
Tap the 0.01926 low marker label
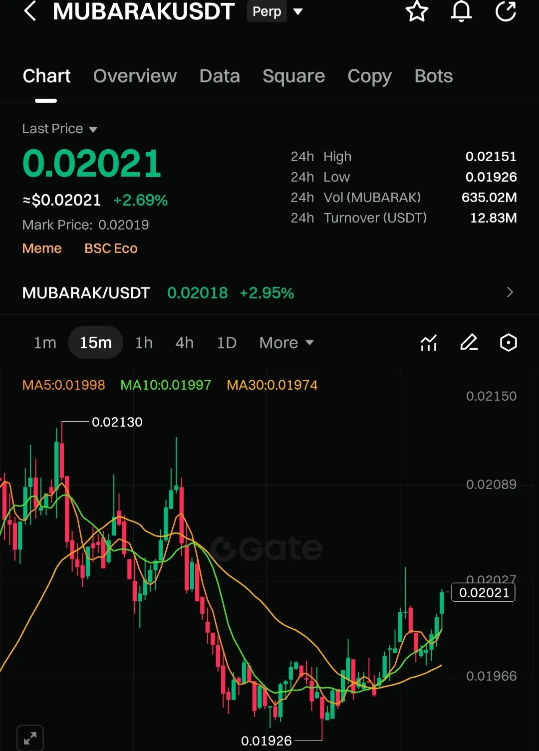coord(267,741)
